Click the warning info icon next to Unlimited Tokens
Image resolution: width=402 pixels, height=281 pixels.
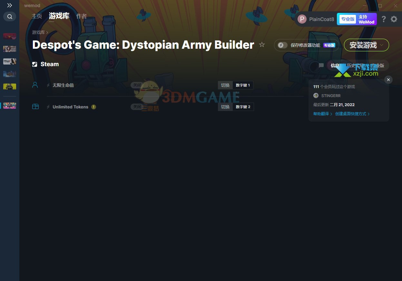pos(93,107)
